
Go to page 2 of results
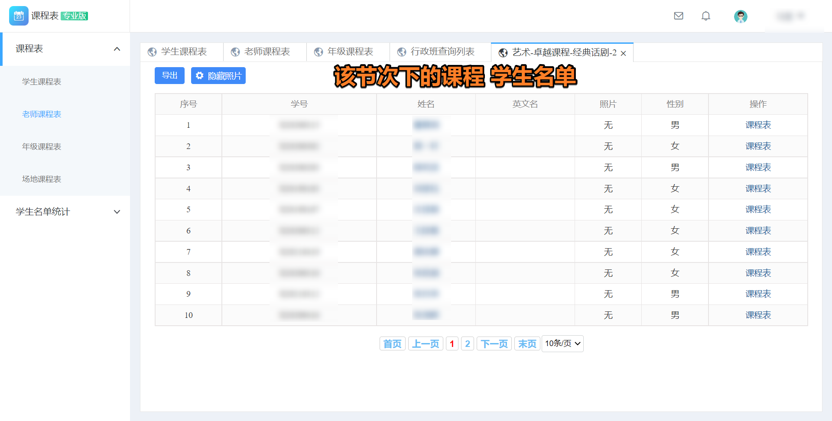click(x=467, y=344)
